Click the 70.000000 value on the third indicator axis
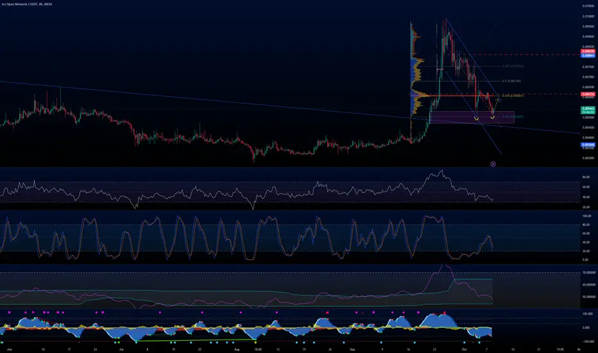This screenshot has height=353, width=598. [589, 273]
